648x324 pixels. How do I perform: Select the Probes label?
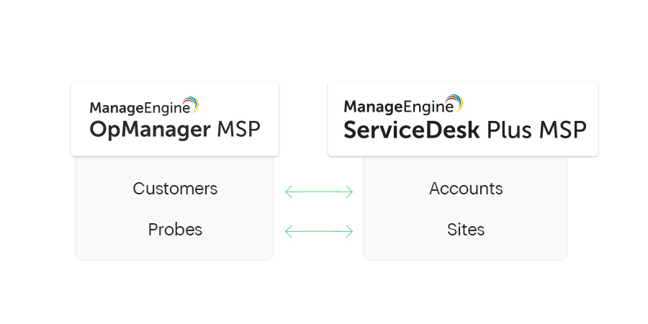175,230
